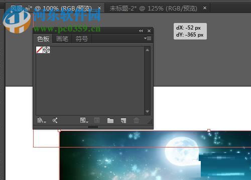Click the Swatch Options icon
Image resolution: width=251 pixels, height=180 pixels.
pos(97,120)
